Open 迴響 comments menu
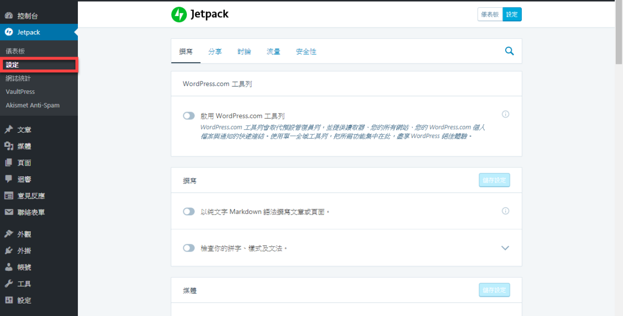The width and height of the screenshot is (623, 316). pyautogui.click(x=39, y=179)
